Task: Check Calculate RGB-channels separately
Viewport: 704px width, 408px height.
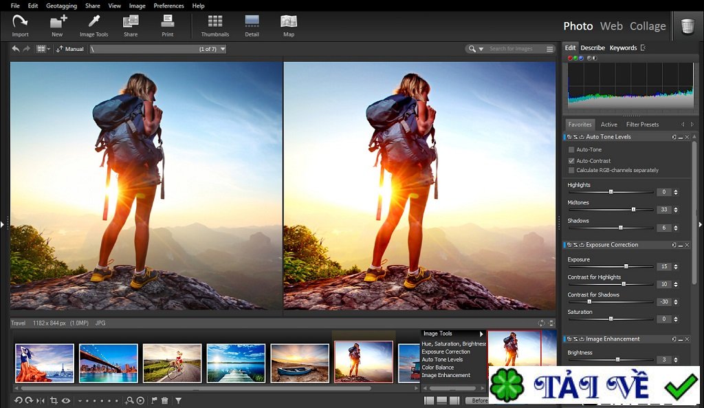Action: click(x=571, y=170)
